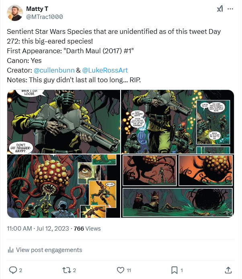Open the three-dot more options menu
242x279 pixels.
[x=230, y=9]
